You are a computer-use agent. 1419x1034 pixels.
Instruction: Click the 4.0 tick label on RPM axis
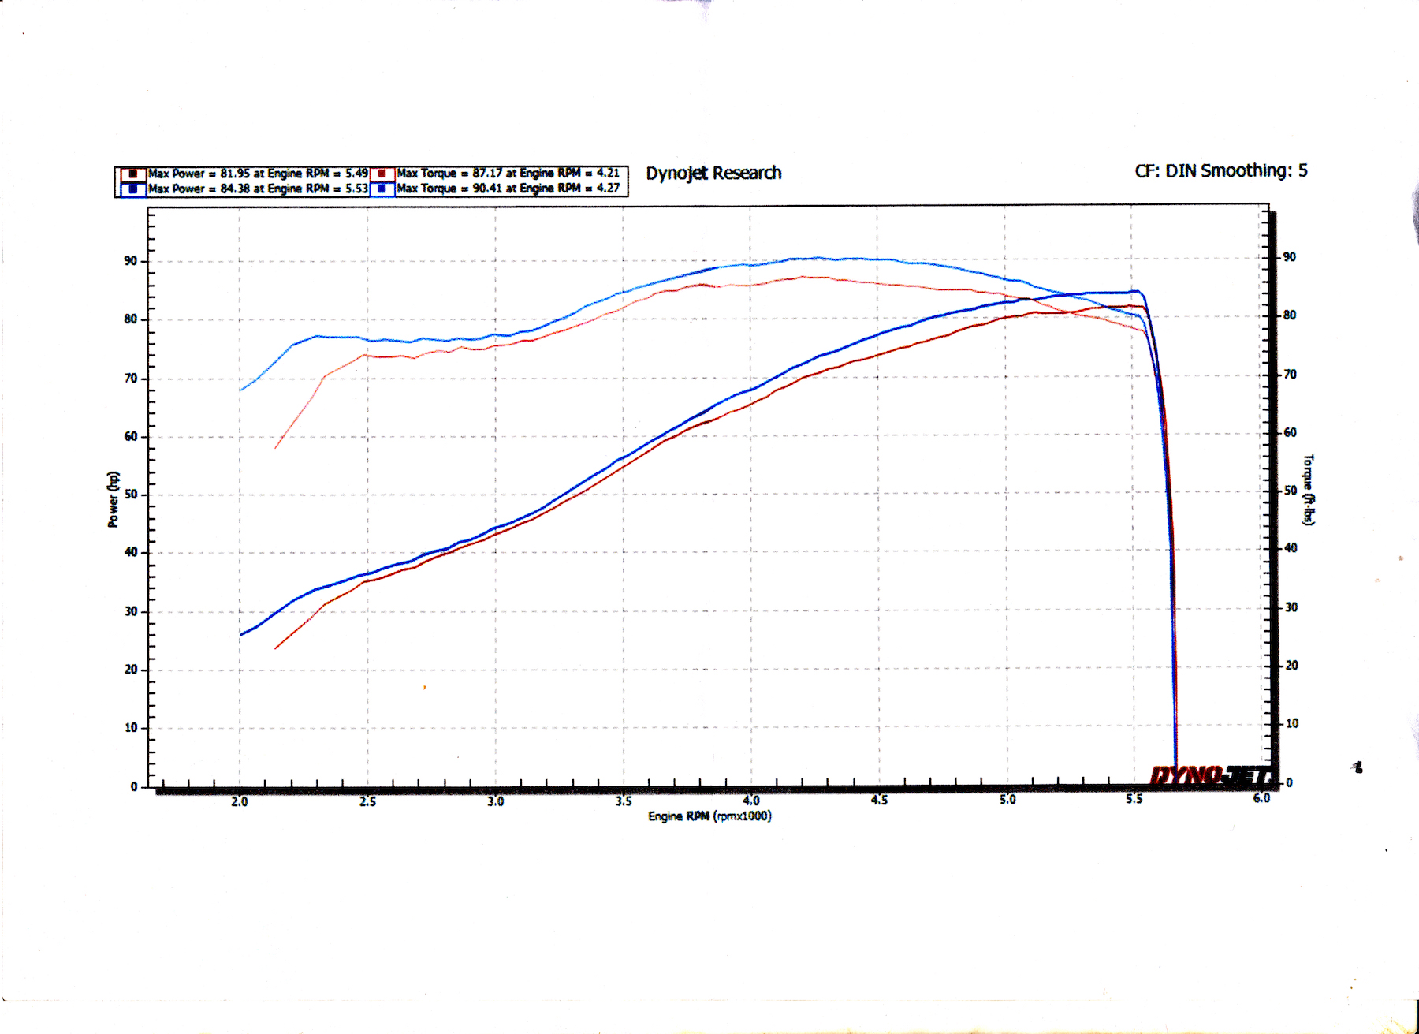click(750, 801)
